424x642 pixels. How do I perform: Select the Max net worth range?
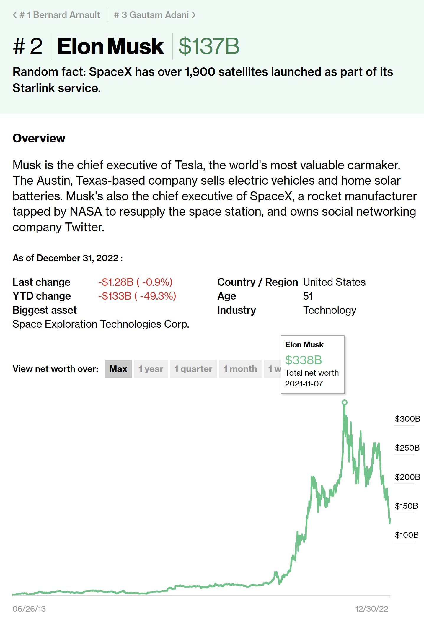[118, 369]
